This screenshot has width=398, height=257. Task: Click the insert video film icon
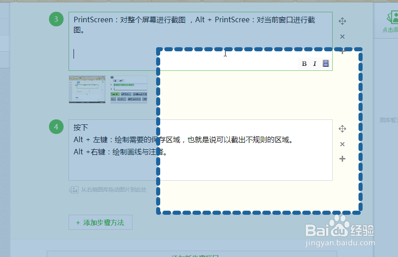point(326,63)
